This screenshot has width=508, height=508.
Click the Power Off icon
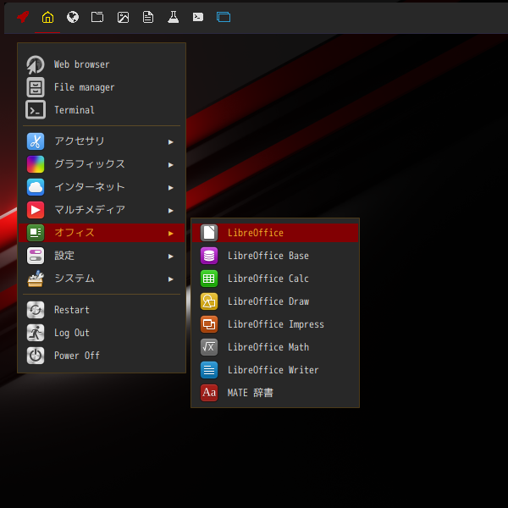point(36,356)
